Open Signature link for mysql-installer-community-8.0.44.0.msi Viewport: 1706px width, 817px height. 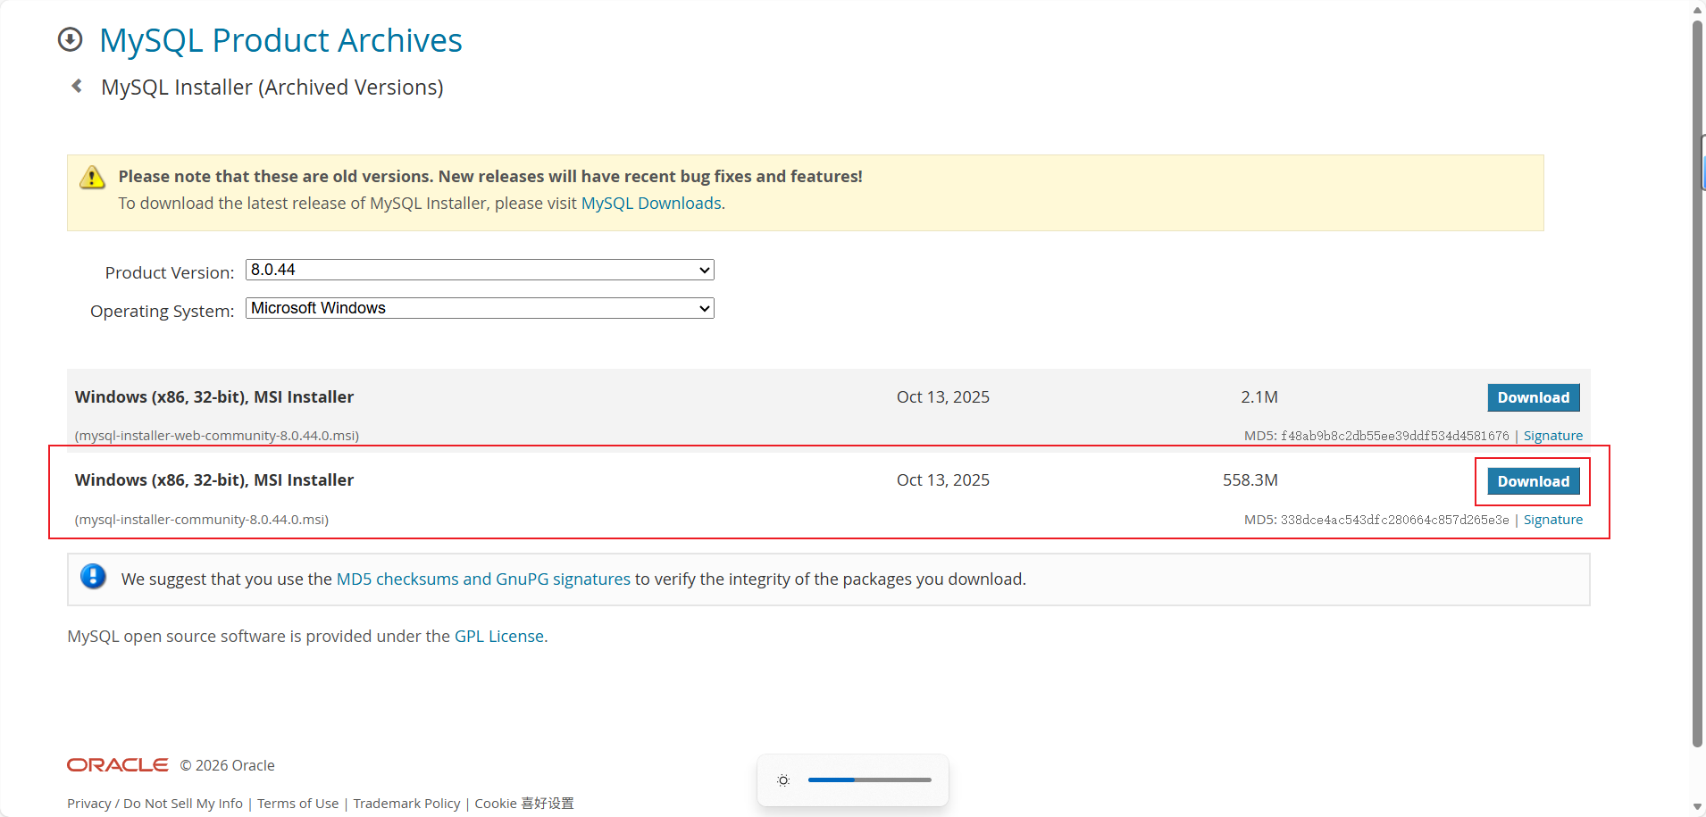coord(1552,520)
